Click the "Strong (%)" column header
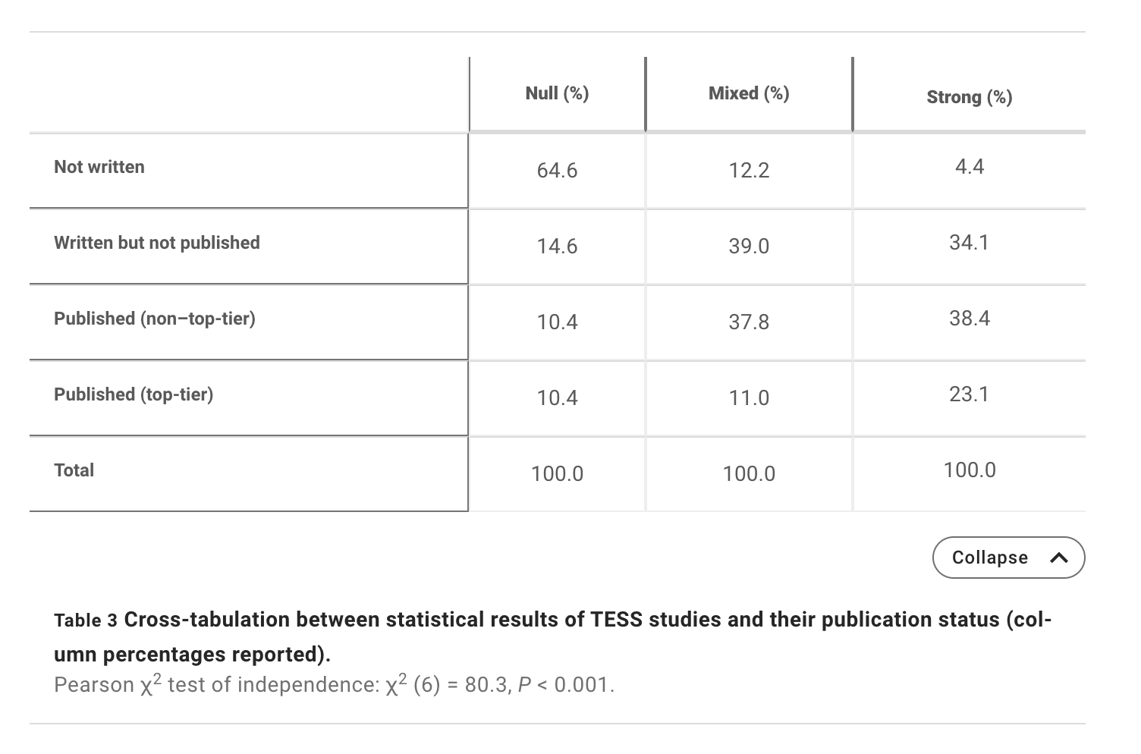 [x=969, y=97]
